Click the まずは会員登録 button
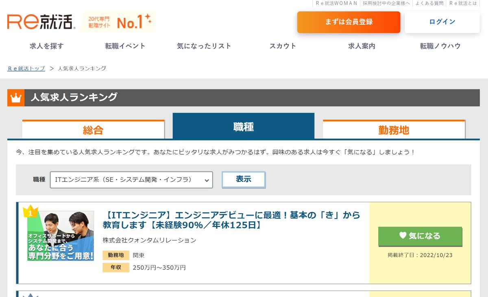The image size is (488, 297). [x=349, y=22]
